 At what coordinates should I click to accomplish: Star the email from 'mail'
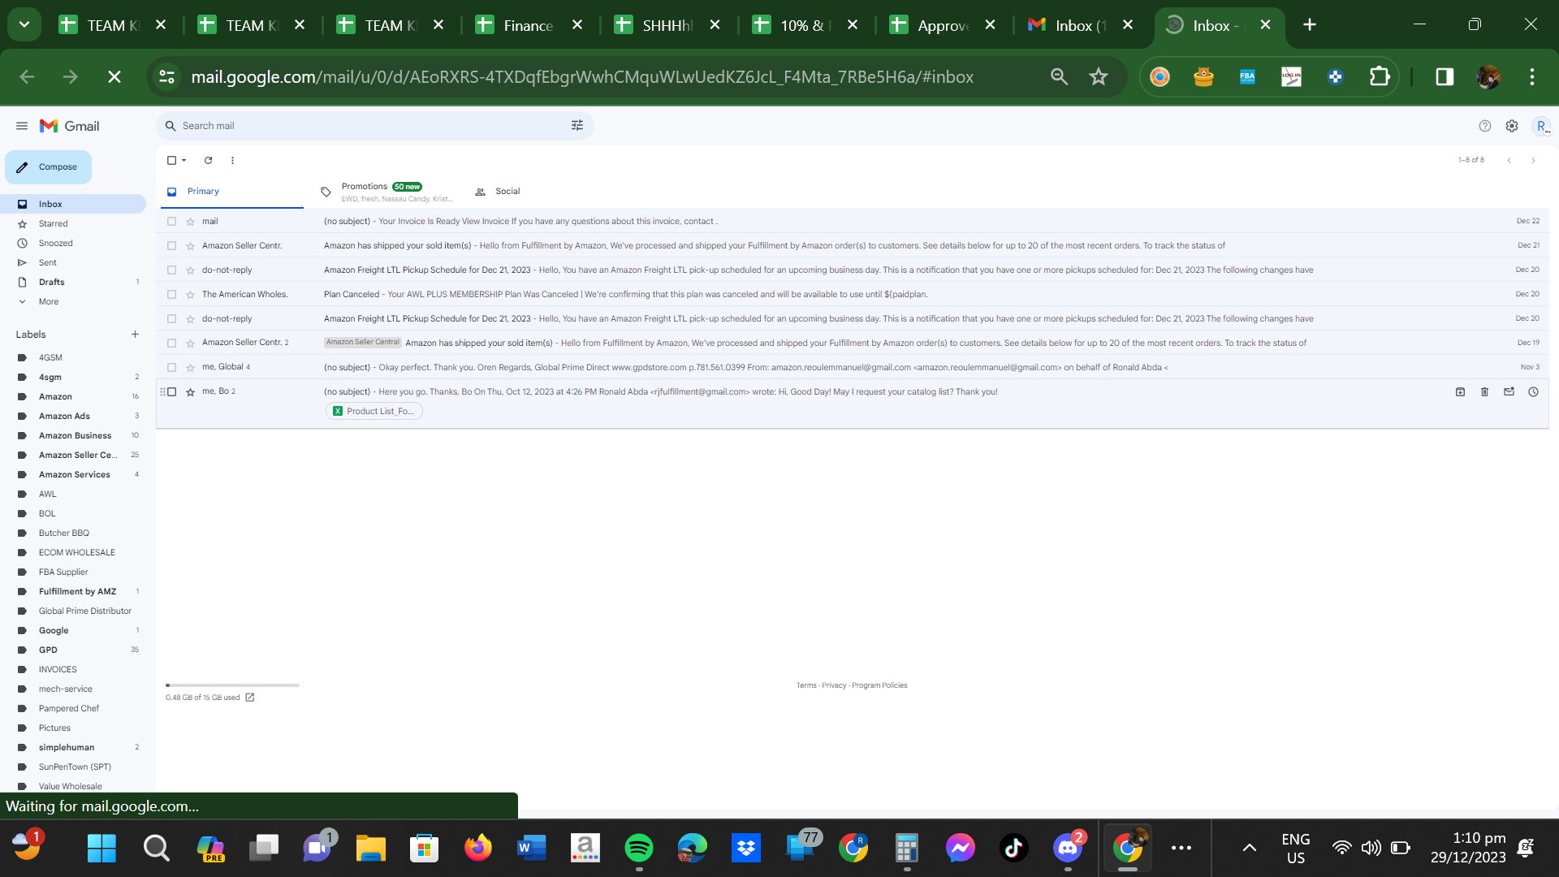pyautogui.click(x=190, y=221)
